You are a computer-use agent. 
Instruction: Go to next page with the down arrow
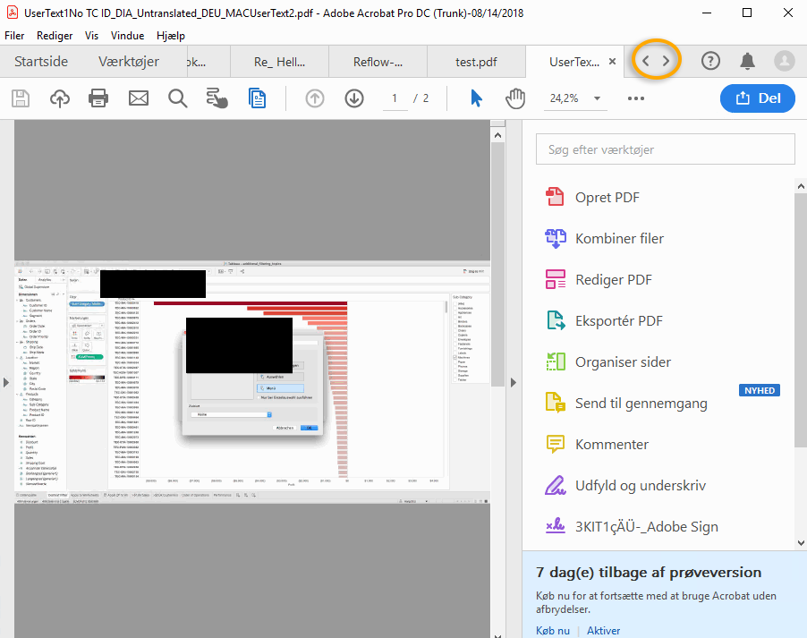point(353,98)
